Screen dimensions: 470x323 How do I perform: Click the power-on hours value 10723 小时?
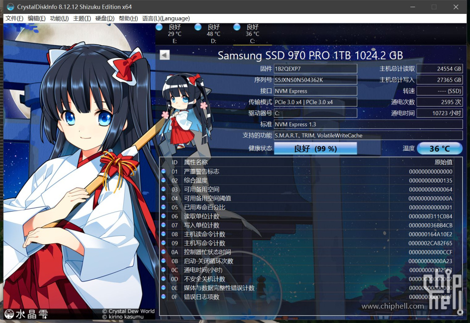pos(439,113)
